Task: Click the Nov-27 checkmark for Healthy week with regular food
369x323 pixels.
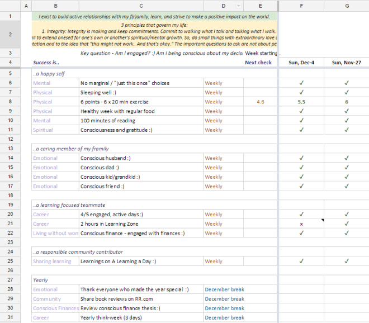Action: click(347, 111)
